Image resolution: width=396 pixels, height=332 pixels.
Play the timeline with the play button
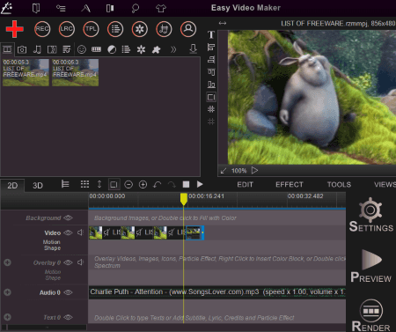[200, 184]
